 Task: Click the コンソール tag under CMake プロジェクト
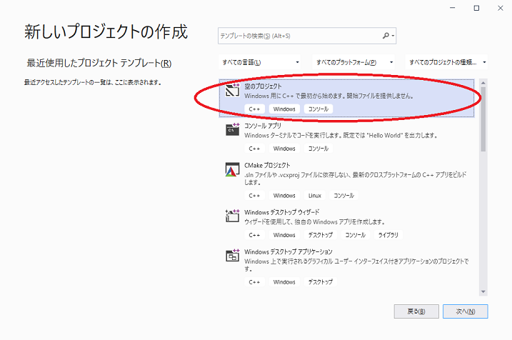344,196
